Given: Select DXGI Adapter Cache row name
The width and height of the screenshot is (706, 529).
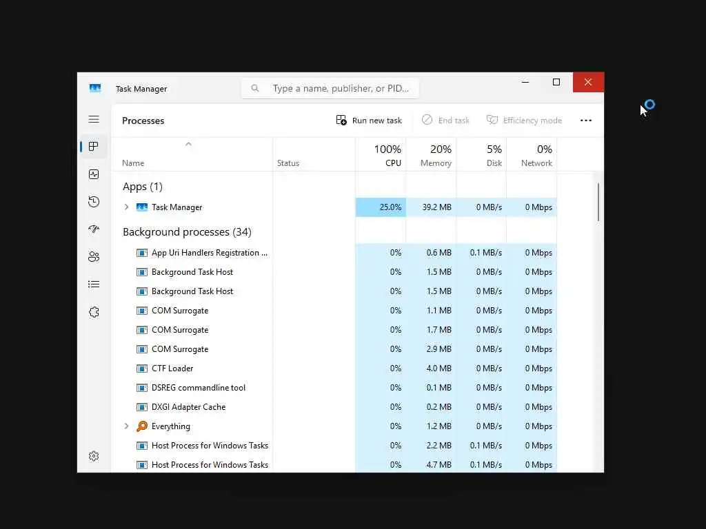Looking at the screenshot, I should (x=189, y=407).
